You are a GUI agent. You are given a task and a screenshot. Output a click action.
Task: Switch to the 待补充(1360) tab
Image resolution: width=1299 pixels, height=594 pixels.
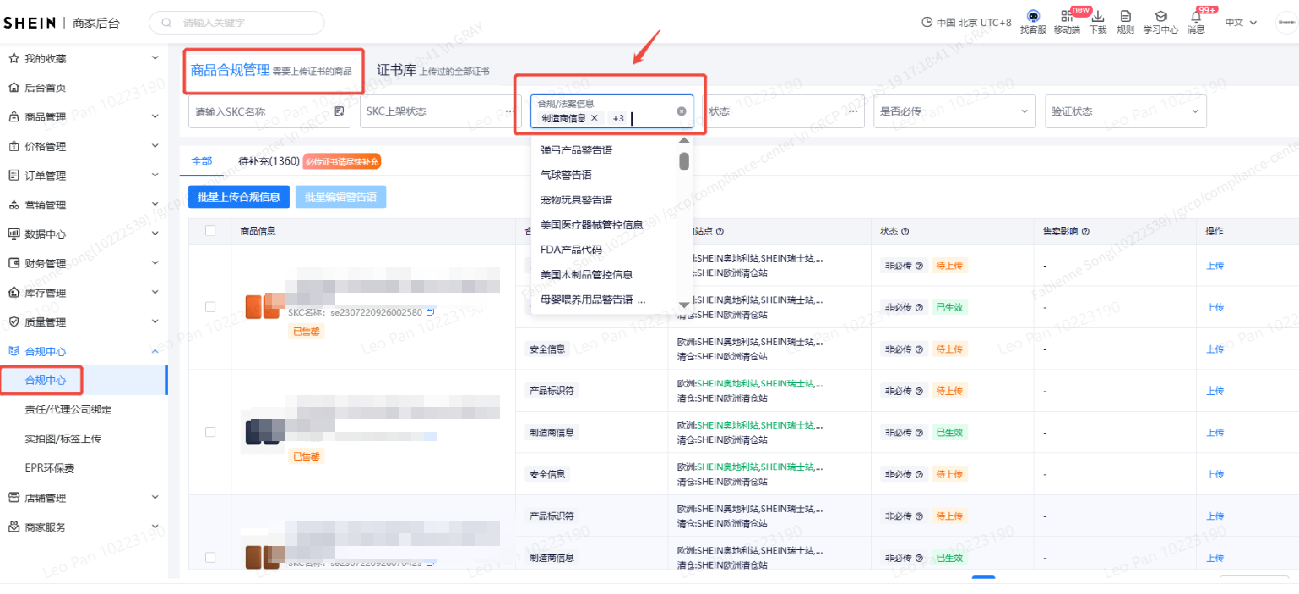pos(269,161)
